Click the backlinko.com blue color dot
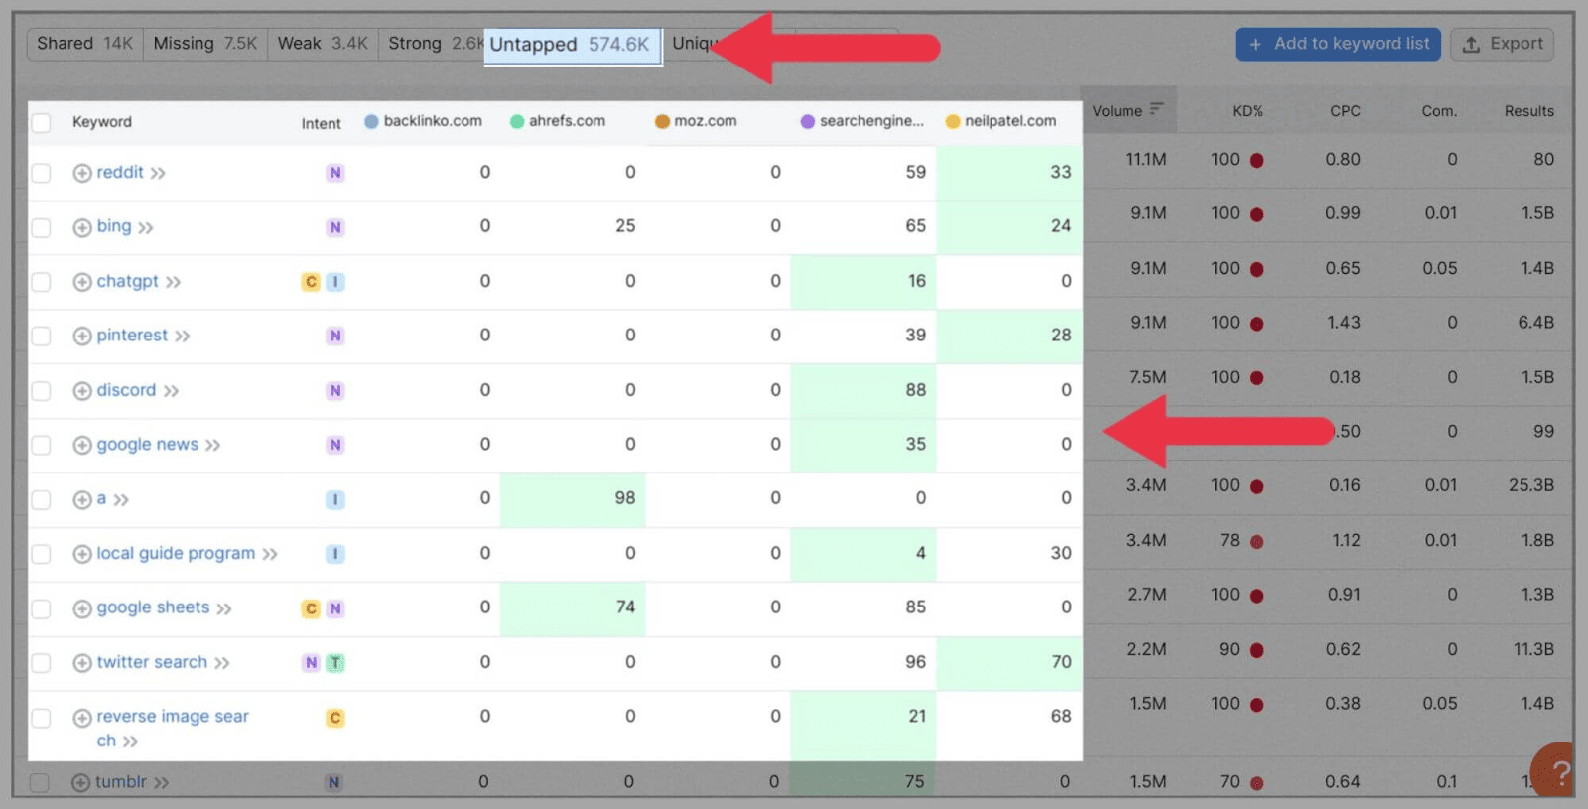The height and width of the screenshot is (809, 1588). [x=372, y=121]
